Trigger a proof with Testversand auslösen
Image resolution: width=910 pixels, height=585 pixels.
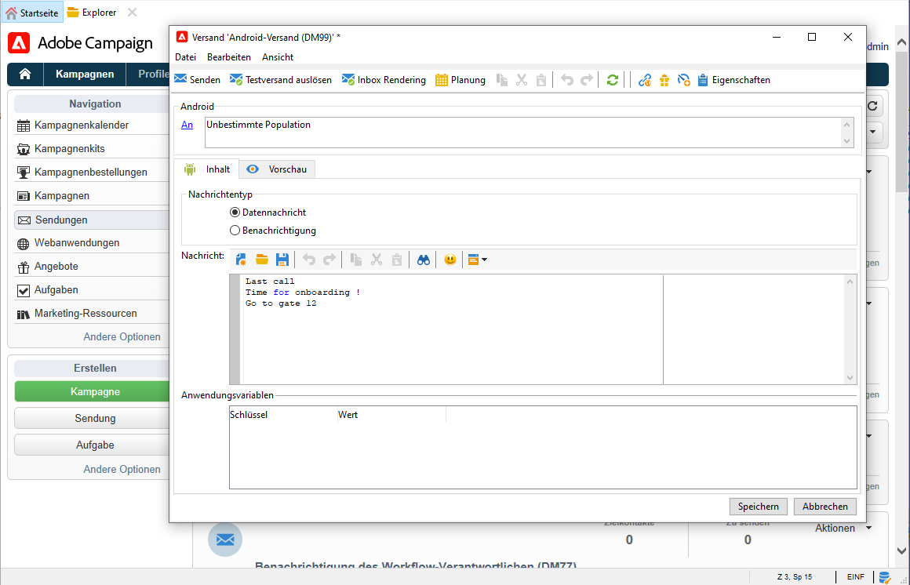pos(280,79)
